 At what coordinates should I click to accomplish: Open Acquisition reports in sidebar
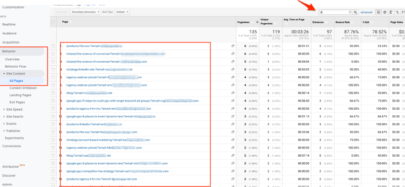(x=11, y=42)
